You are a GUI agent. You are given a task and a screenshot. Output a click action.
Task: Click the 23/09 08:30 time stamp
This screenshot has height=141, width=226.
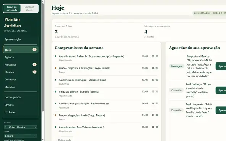(150, 91)
